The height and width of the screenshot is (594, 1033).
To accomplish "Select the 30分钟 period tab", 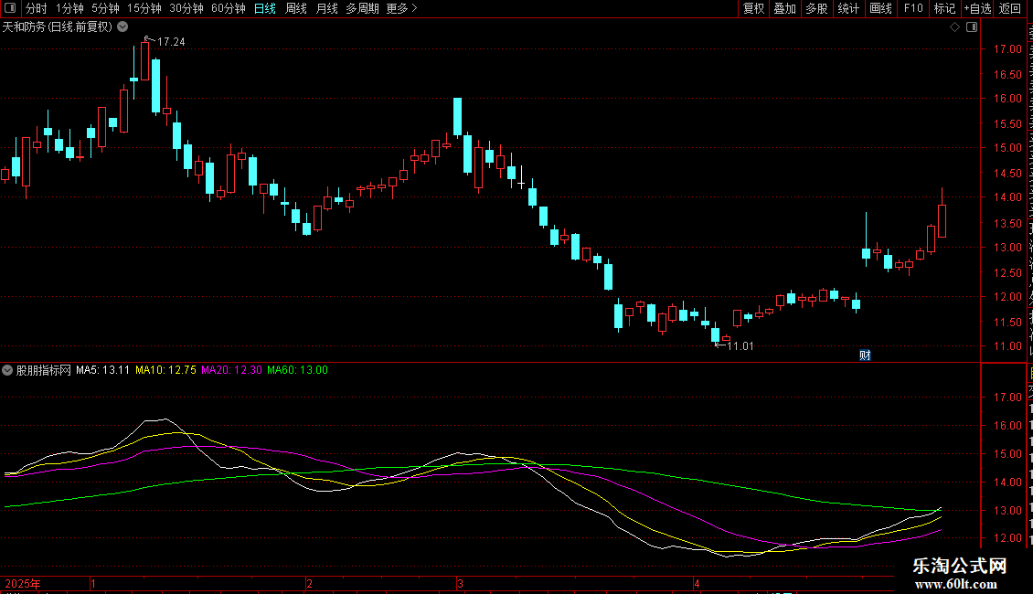I will coord(186,8).
